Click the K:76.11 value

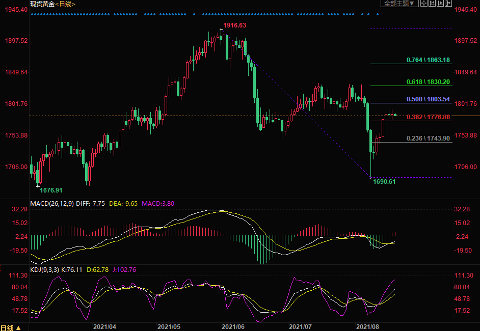click(72, 269)
